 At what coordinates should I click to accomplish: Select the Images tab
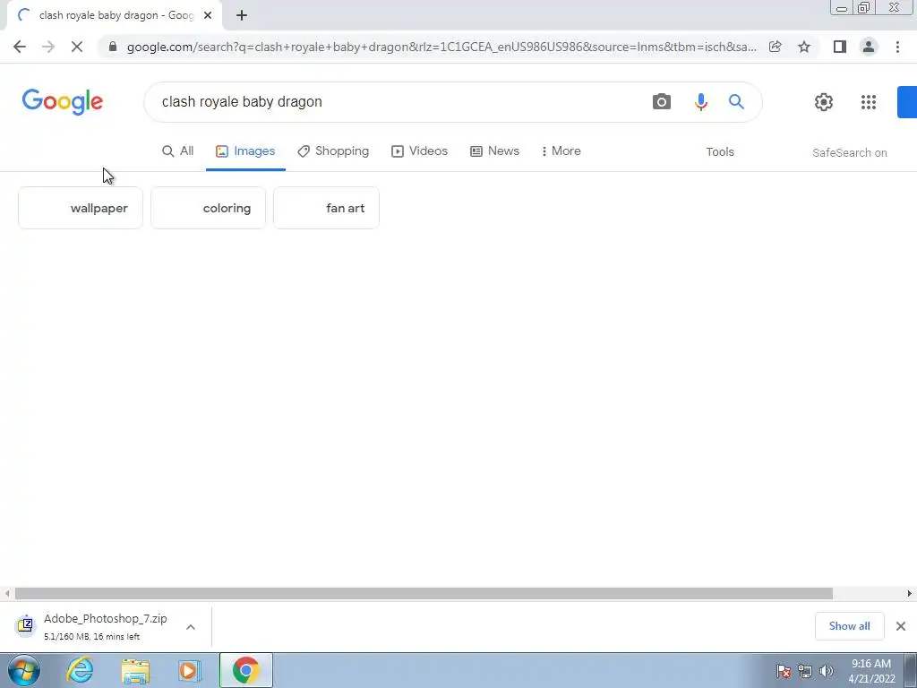(x=245, y=150)
